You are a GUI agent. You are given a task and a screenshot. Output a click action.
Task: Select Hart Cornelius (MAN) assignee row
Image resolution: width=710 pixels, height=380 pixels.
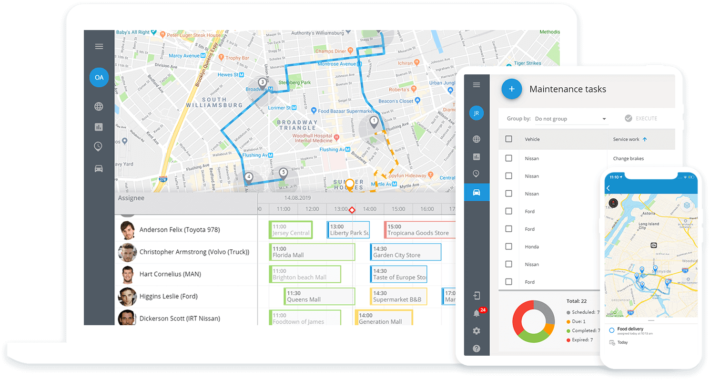186,274
